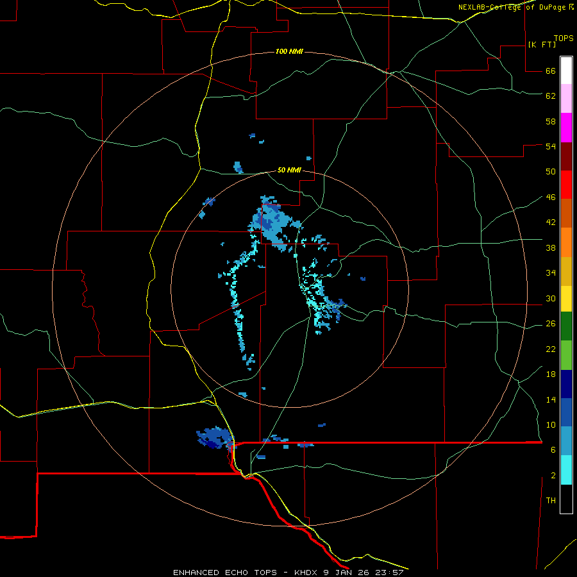Click the 10 legend value
The width and height of the screenshot is (577, 577).
tap(551, 424)
